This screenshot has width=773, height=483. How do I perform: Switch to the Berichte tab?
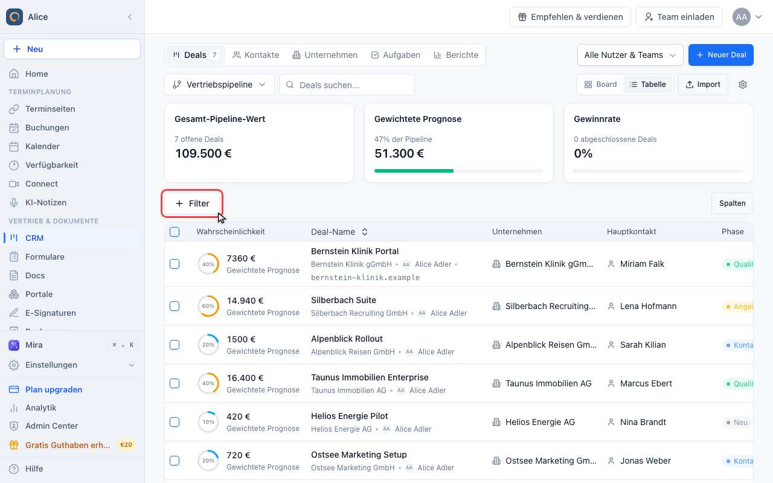[x=456, y=55]
